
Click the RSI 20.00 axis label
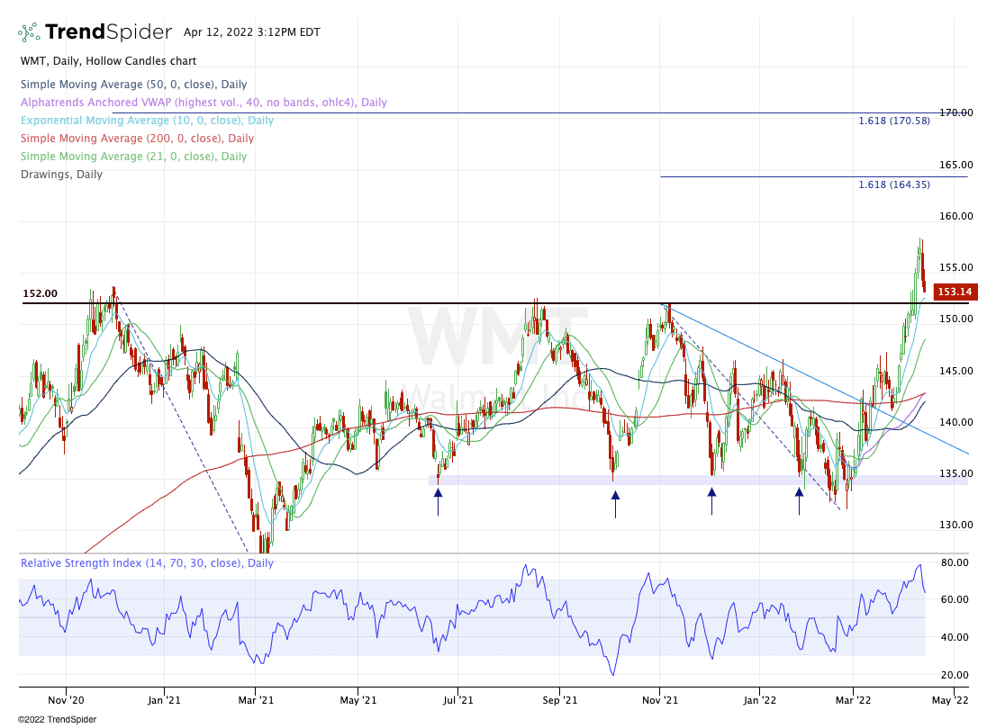point(954,675)
